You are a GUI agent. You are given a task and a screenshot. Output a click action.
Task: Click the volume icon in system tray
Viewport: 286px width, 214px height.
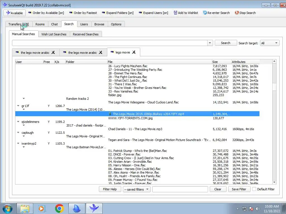point(258,209)
